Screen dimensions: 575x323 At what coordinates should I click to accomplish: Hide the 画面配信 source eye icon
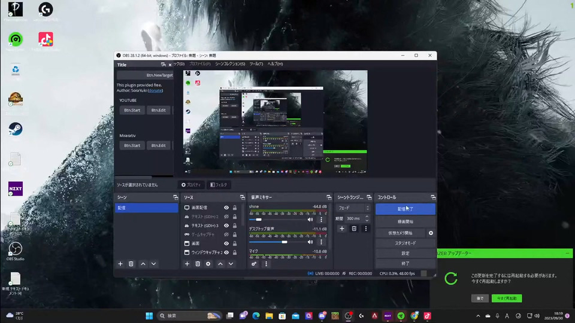click(x=226, y=208)
